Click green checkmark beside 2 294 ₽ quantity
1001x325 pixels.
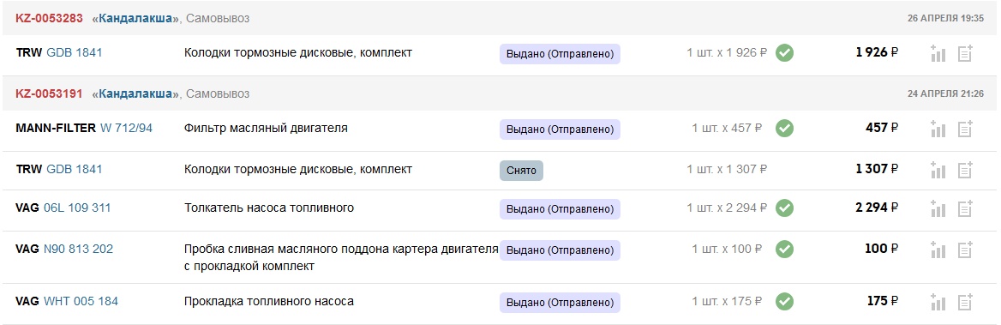click(x=784, y=208)
